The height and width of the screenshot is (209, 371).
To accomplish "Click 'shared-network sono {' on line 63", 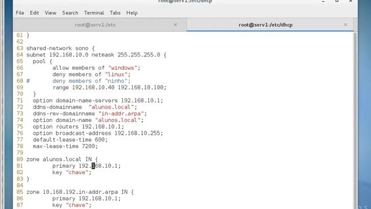I will (60, 48).
